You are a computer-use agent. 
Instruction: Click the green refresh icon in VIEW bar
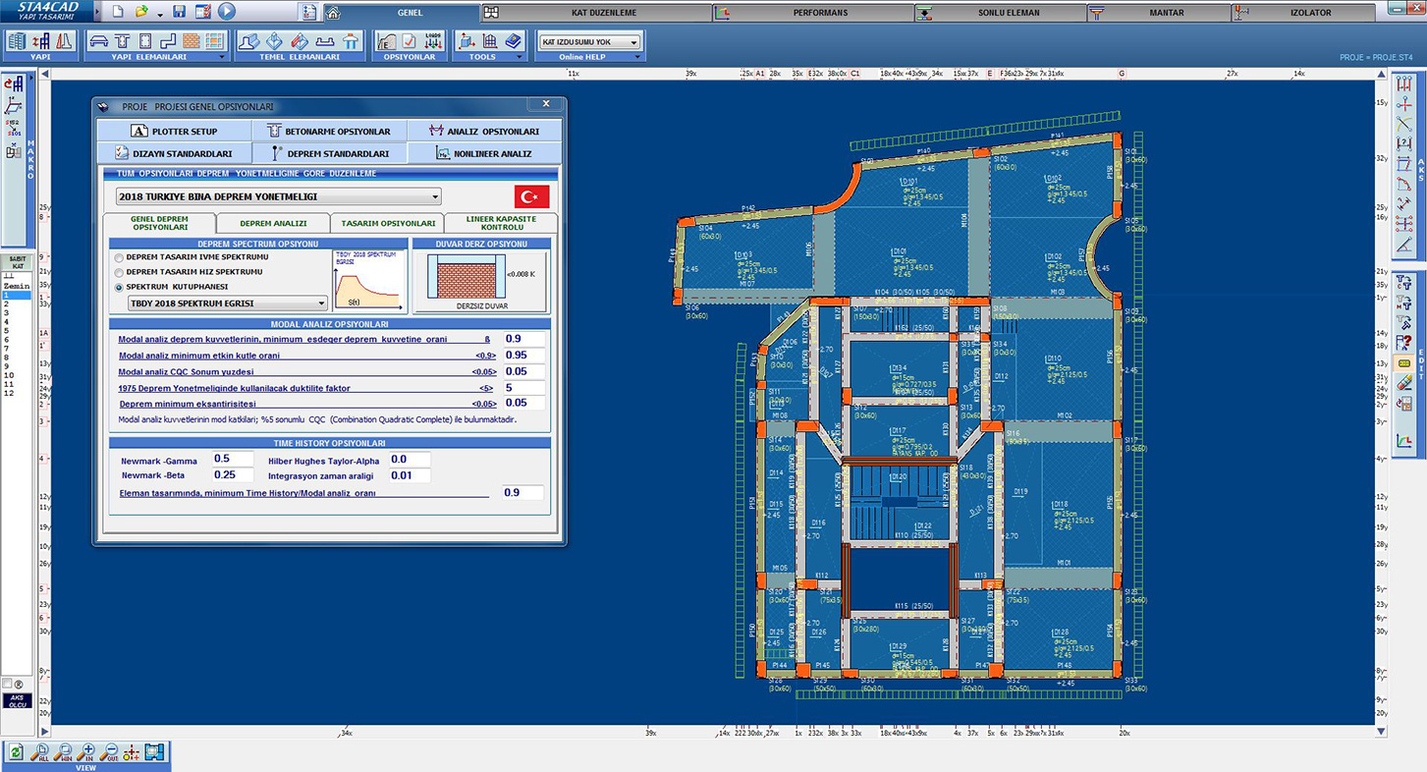[x=16, y=753]
